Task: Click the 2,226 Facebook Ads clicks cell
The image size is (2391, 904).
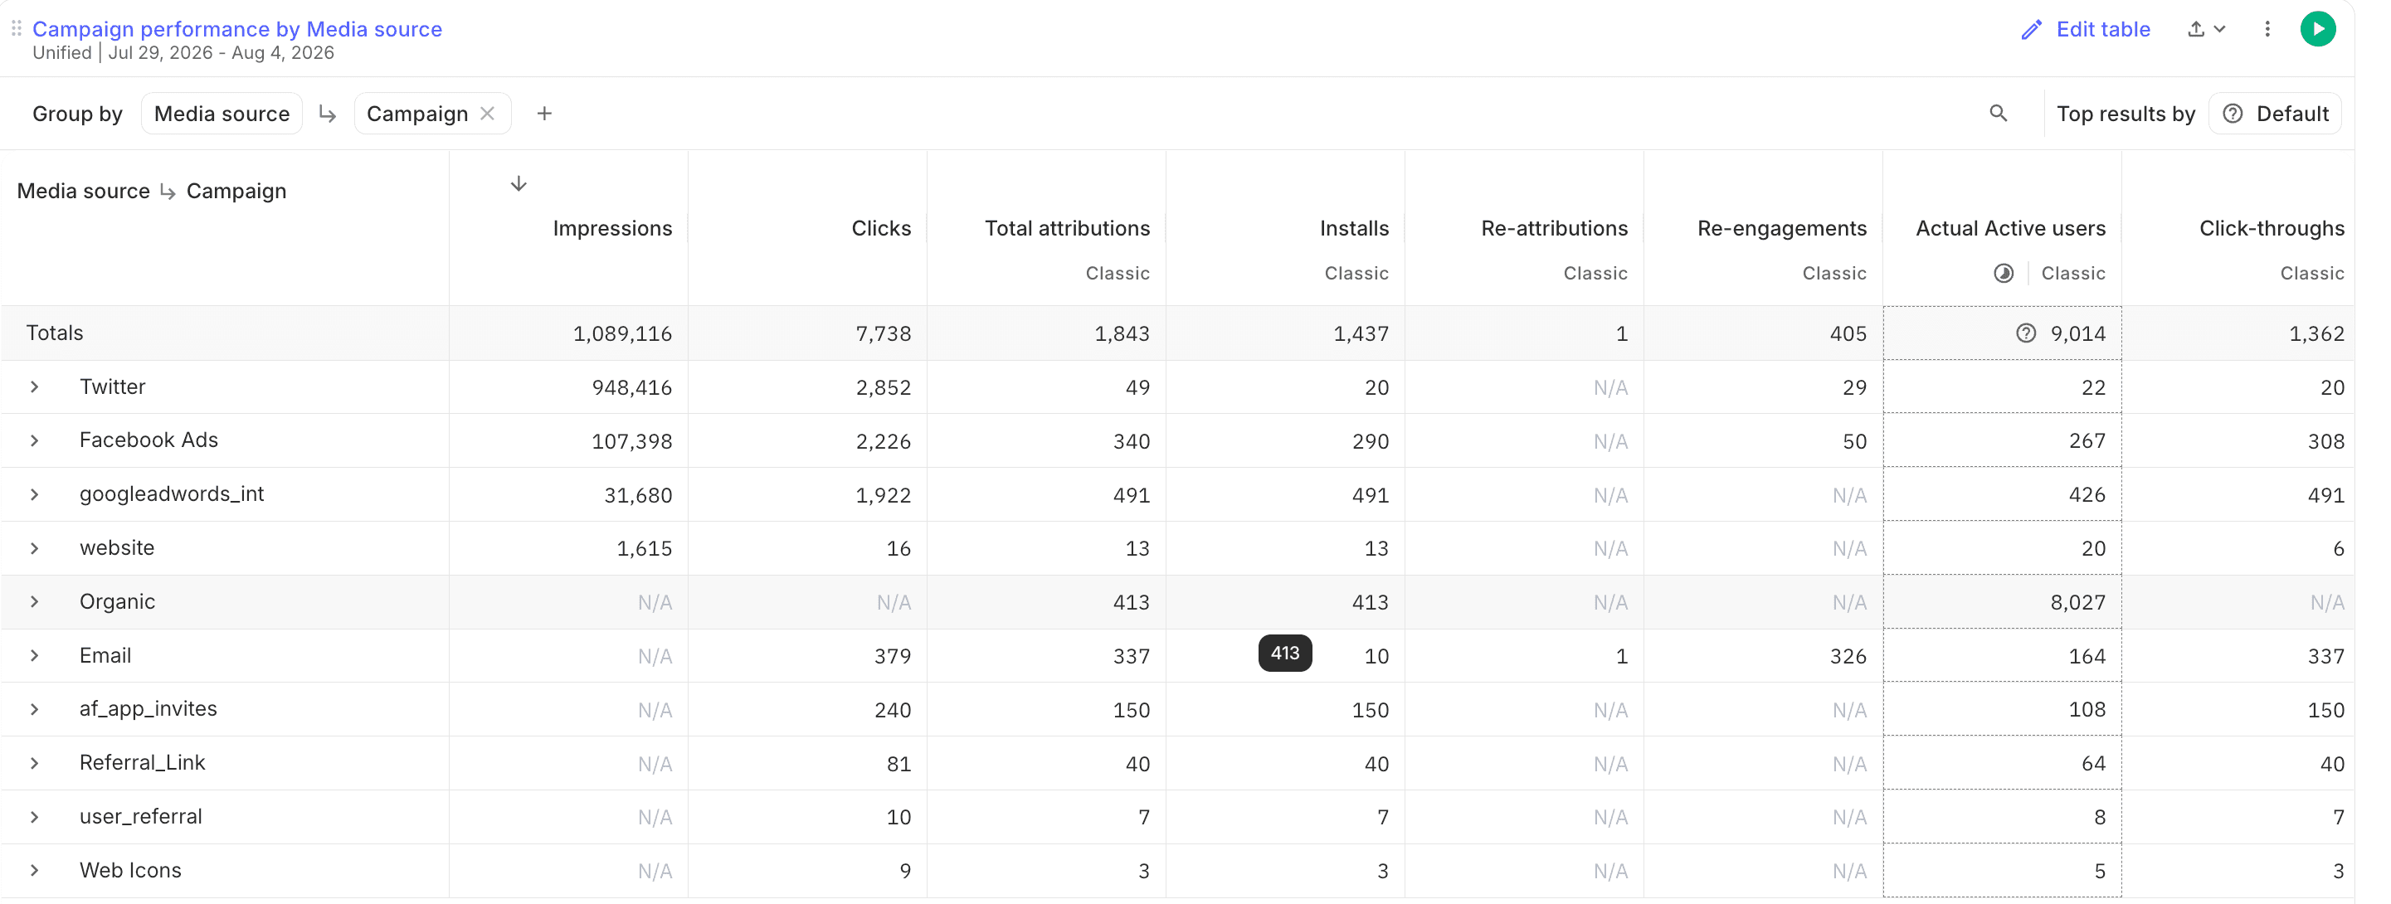Action: coord(883,442)
